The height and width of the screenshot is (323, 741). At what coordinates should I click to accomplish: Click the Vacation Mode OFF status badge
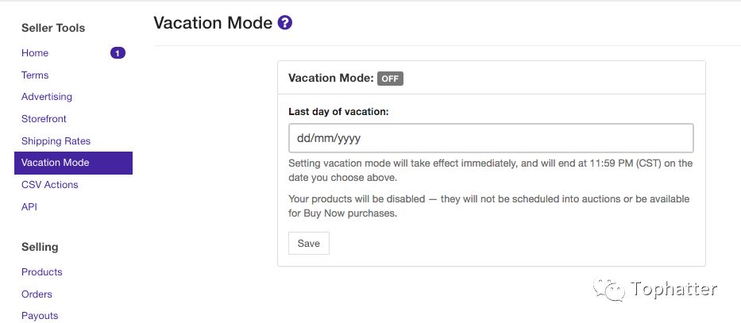pyautogui.click(x=390, y=79)
